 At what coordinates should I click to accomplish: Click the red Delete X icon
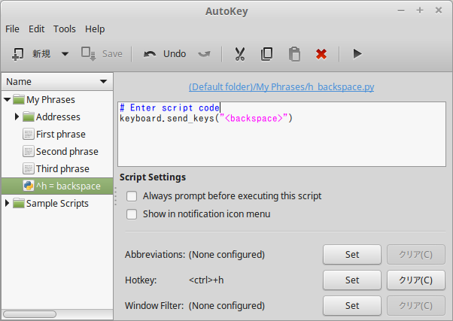coord(321,54)
